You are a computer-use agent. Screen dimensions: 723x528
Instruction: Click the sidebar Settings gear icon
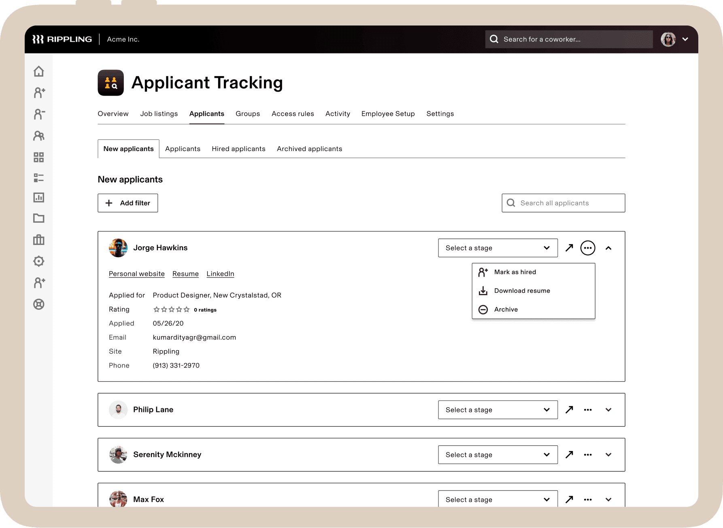click(39, 261)
